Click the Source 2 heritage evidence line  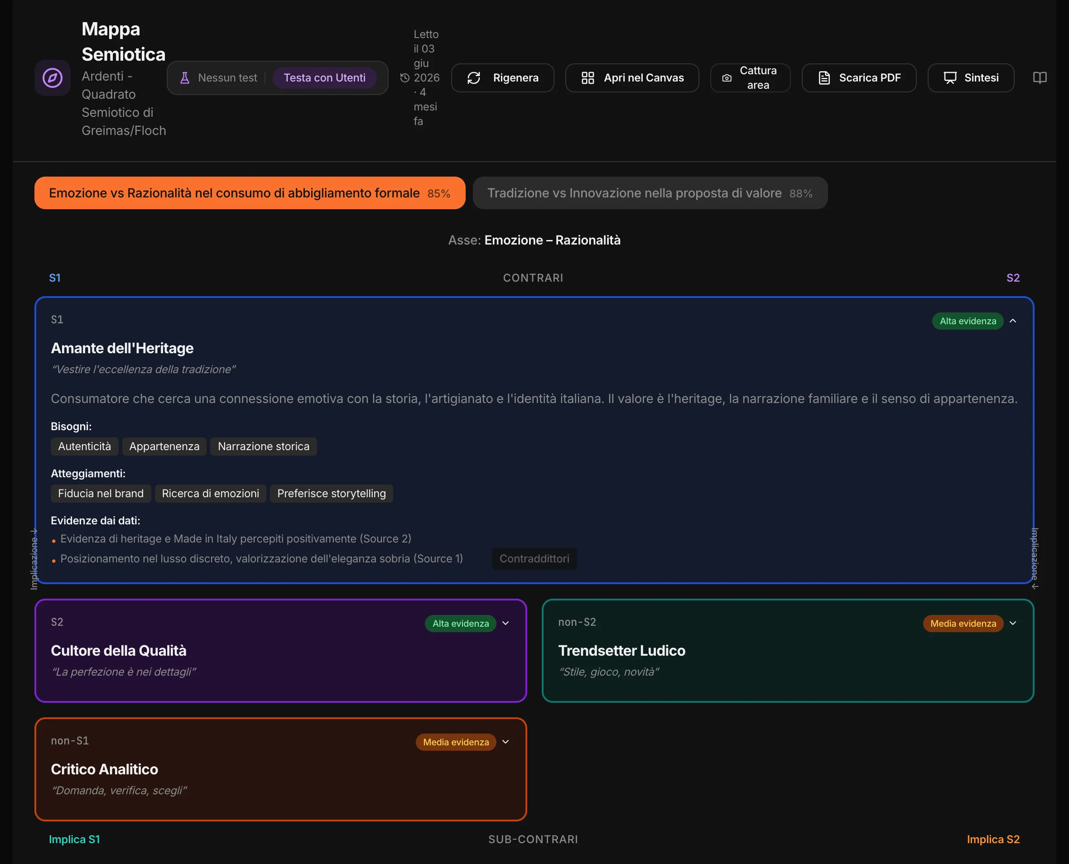236,539
